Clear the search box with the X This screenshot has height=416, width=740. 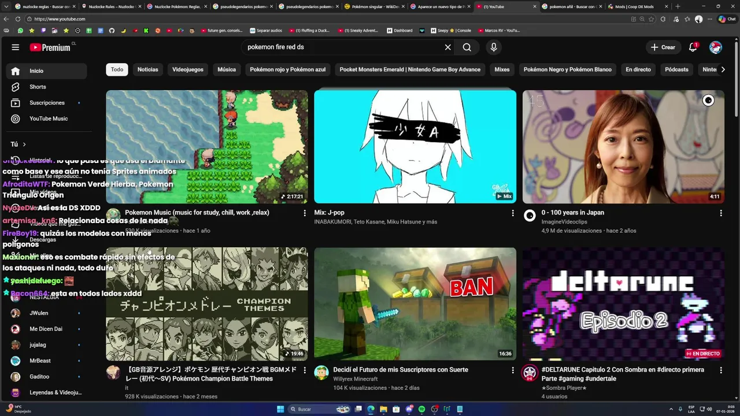pyautogui.click(x=447, y=47)
